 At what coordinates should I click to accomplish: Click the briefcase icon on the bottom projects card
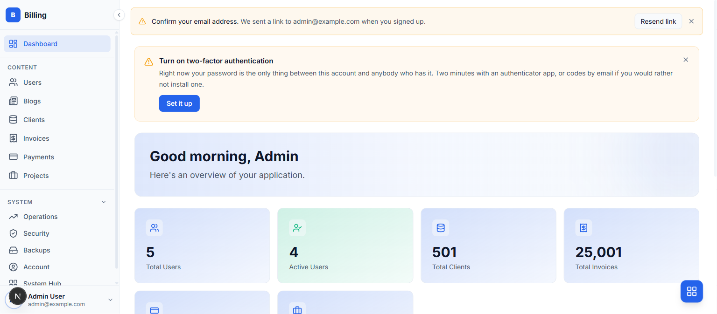tap(297, 310)
